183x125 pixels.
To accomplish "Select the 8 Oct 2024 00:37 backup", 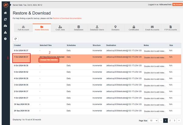I will click(x=97, y=51).
